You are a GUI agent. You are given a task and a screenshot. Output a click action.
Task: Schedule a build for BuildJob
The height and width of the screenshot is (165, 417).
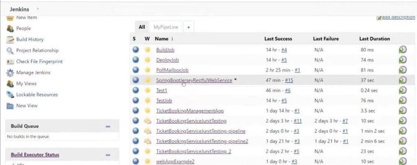pyautogui.click(x=403, y=50)
